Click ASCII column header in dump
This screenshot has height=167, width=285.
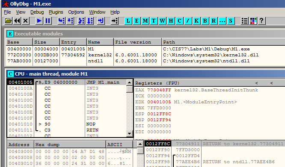[119, 144]
